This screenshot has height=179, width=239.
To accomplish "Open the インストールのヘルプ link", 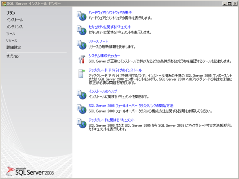I will (103, 91).
